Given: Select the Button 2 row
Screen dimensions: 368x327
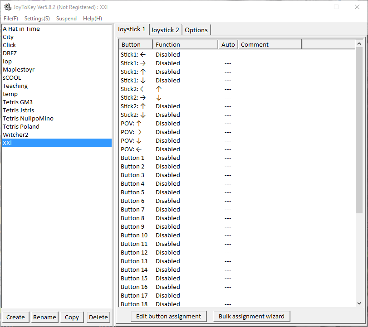Looking at the screenshot, I should pyautogui.click(x=237, y=167).
